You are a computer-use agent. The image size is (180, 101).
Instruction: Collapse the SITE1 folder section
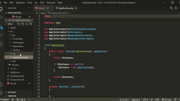click(x=10, y=24)
